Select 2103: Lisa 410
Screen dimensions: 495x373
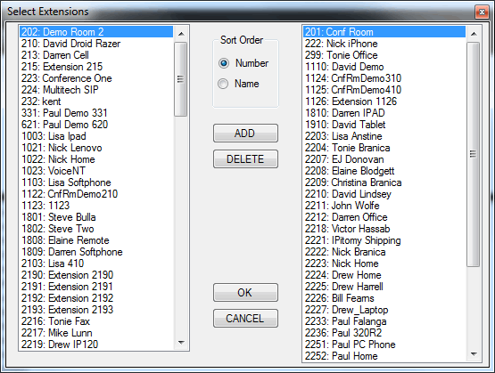(96, 264)
